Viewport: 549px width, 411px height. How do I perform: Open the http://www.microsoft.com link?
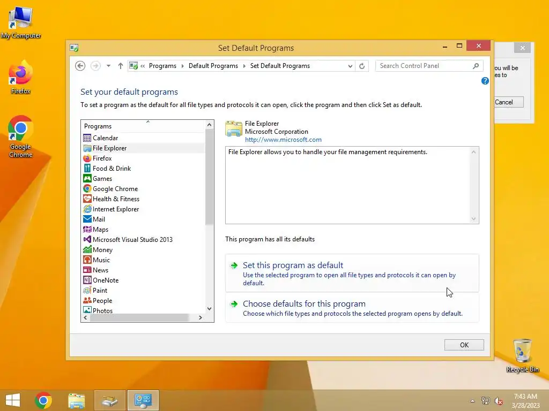(283, 140)
